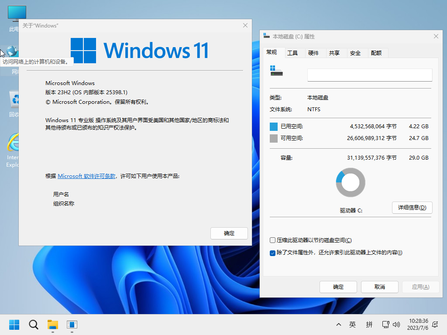Click the Microsoft Corporation copyright line
This screenshot has height=335, width=447.
pos(97,102)
